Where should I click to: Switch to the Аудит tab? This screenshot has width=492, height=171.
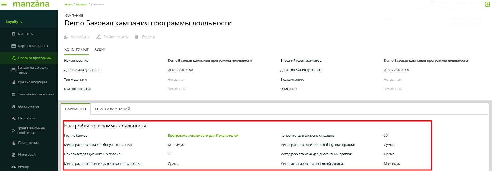coord(100,49)
